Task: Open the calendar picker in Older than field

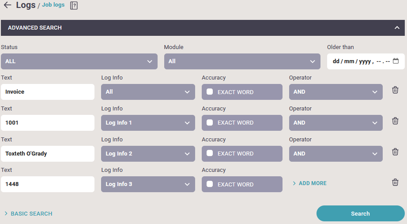Action: (x=396, y=61)
